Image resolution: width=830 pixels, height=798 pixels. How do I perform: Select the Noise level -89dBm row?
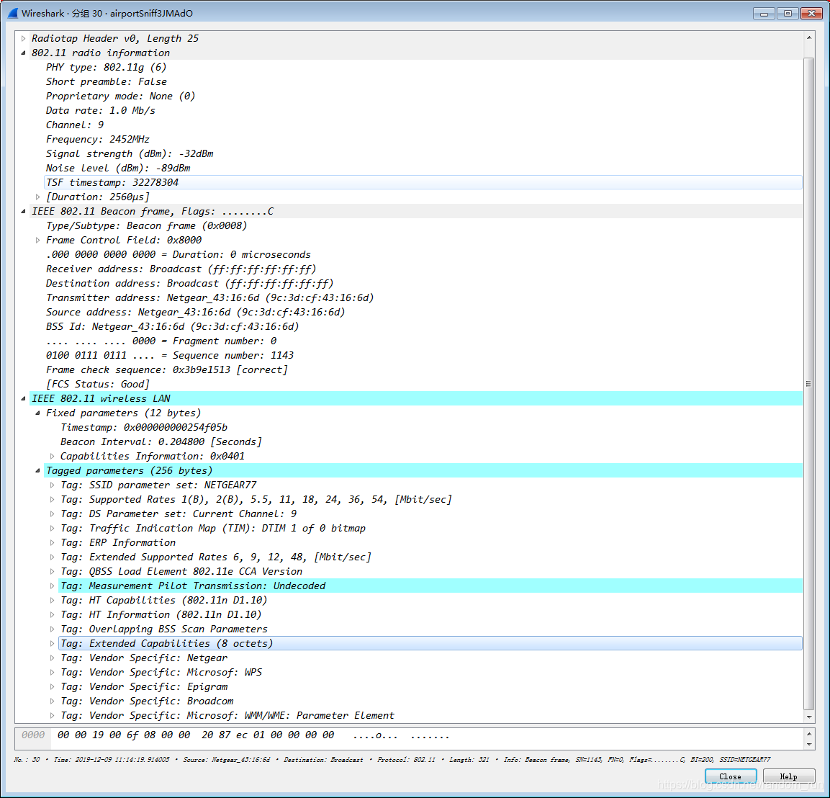(423, 168)
